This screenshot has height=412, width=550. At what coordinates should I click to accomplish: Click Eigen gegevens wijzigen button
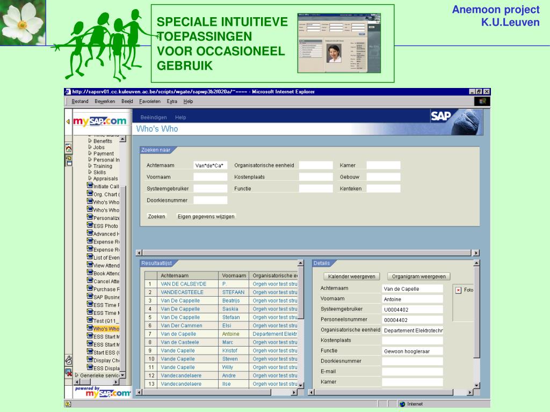(206, 217)
